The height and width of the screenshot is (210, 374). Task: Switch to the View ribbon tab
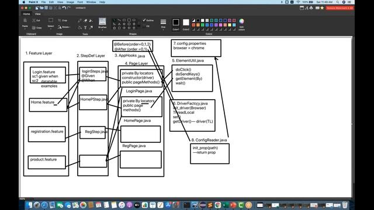pyautogui.click(x=37, y=14)
